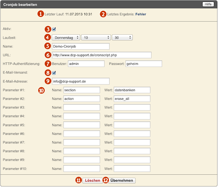Click the empty Parameter #3 Name field

pyautogui.click(x=82, y=107)
